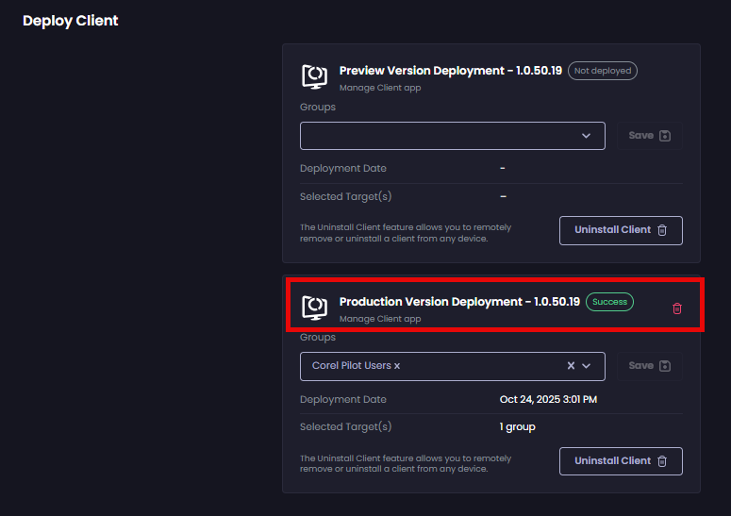Click Manage Client app under Preview Version Deployment
Screen dimensions: 731x516
[380, 88]
